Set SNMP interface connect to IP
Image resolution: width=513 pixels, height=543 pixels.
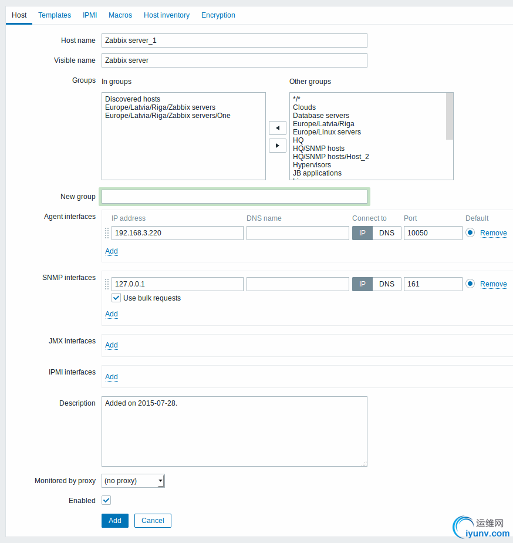[x=362, y=284]
